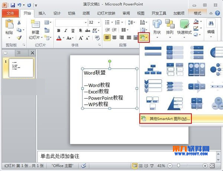
Task: Choose the basic block list SmartArt
Action: coord(153,51)
